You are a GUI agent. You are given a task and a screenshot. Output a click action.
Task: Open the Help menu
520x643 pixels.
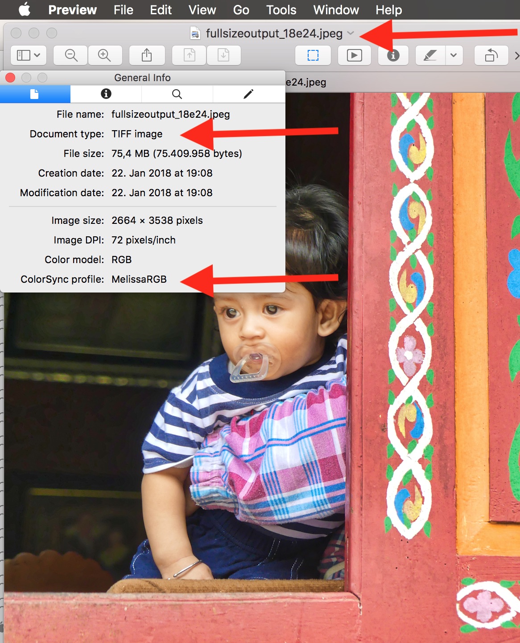pos(388,10)
